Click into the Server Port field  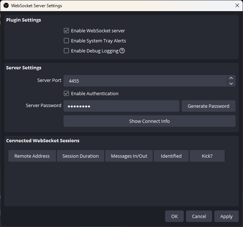coord(145,81)
